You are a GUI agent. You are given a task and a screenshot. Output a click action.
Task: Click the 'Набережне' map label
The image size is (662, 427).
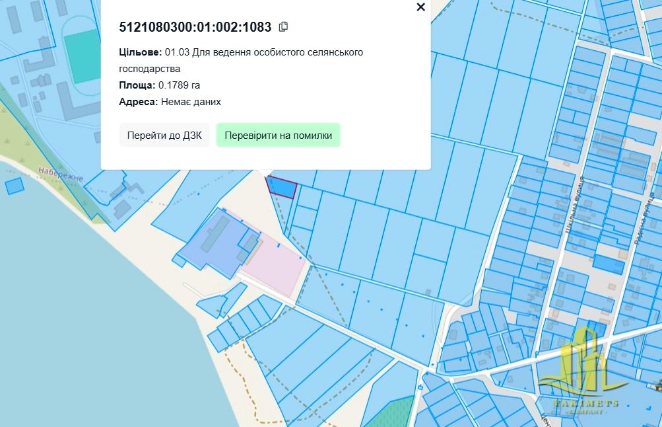tap(61, 174)
